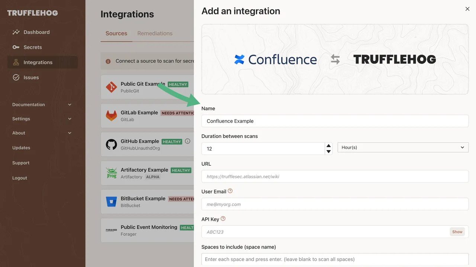Switch to the Remediations tab
The image size is (476, 267).
[x=155, y=33]
